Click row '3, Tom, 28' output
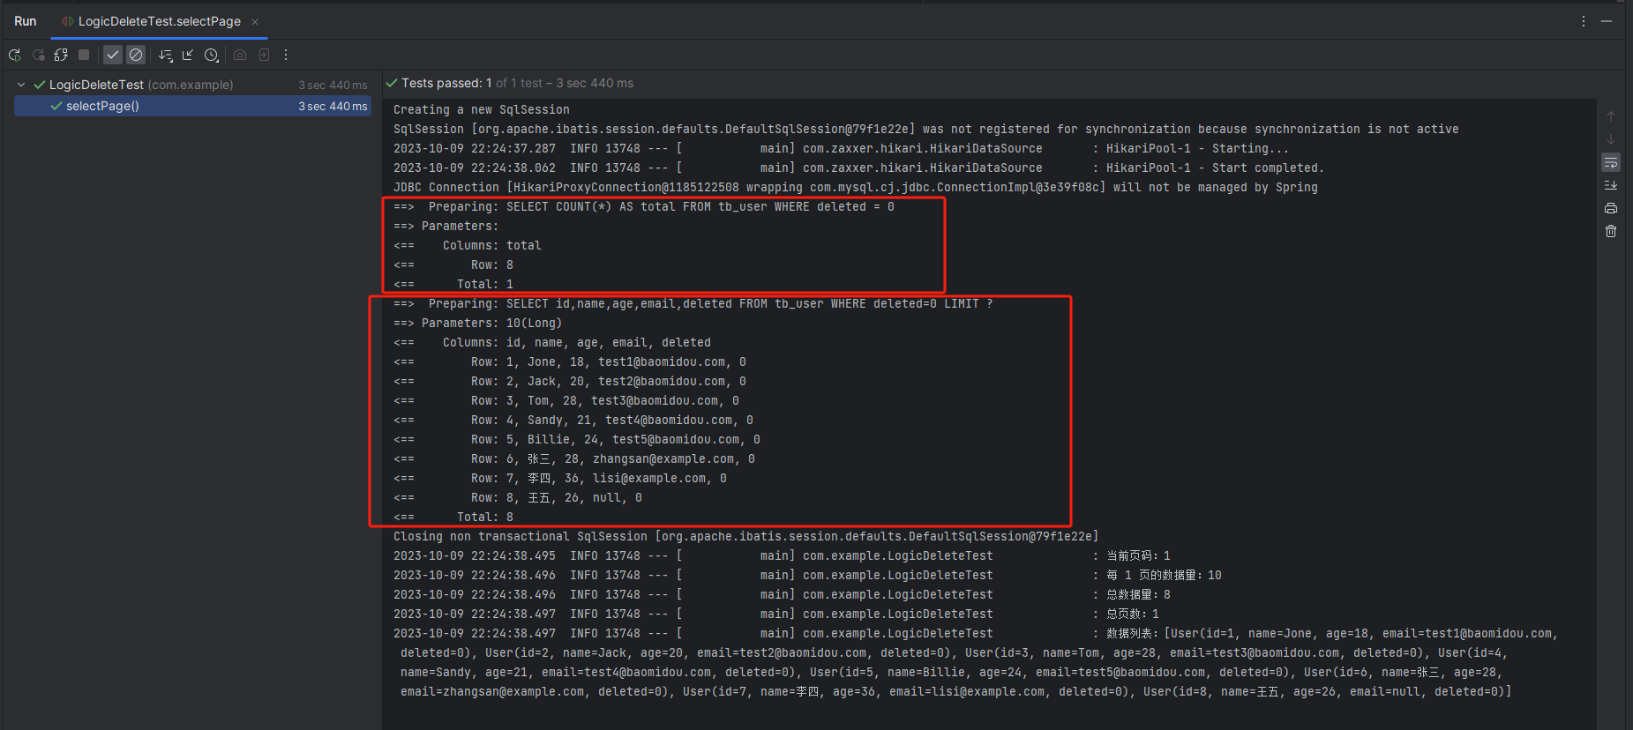Viewport: 1633px width, 730px height. pyautogui.click(x=566, y=400)
